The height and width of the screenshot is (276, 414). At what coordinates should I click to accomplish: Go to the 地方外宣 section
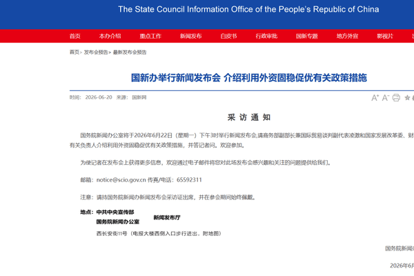click(x=347, y=36)
